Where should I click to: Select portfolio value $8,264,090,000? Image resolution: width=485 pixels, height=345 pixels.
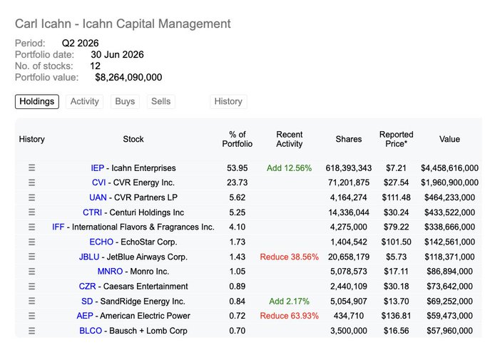[x=128, y=77]
